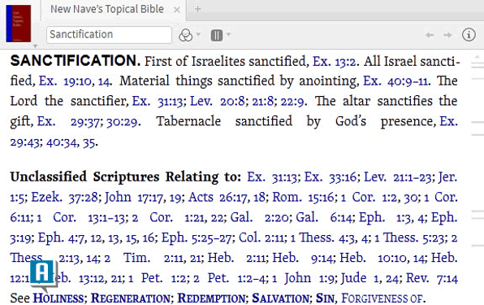Open the 30:29 reference link

pyautogui.click(x=122, y=122)
